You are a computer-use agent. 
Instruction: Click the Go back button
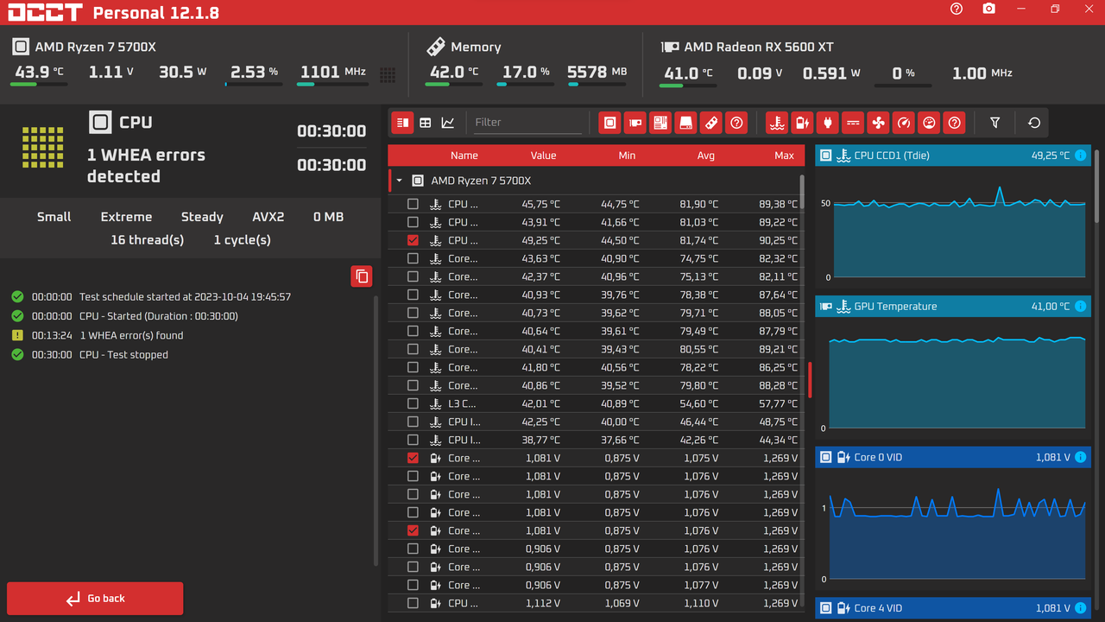click(95, 598)
